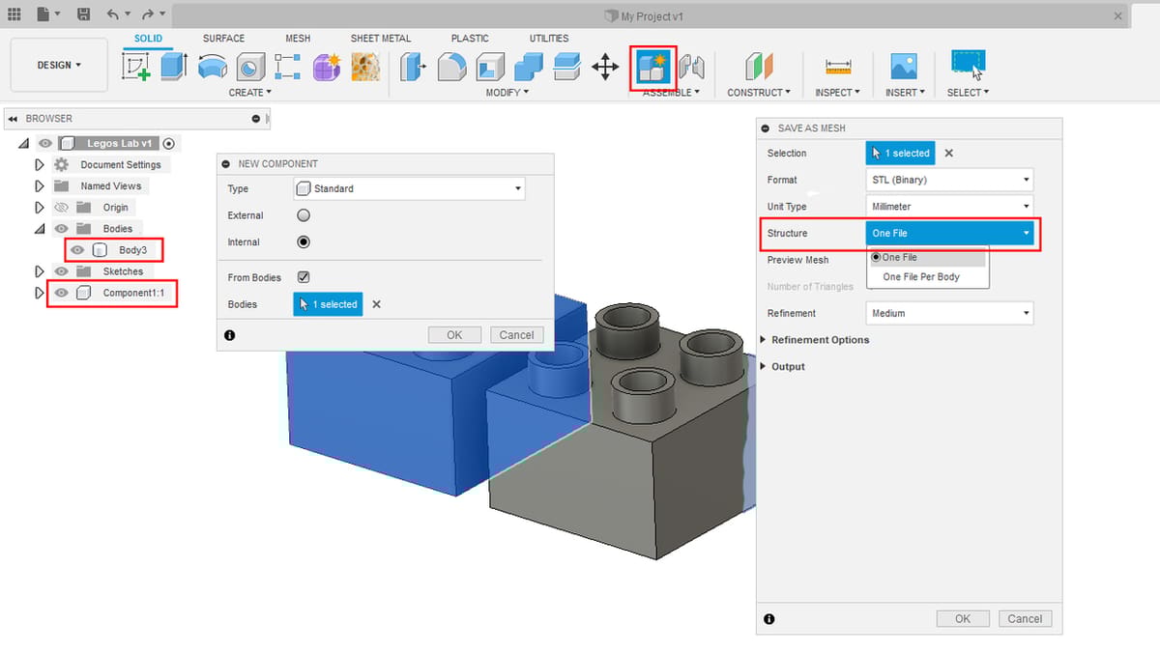This screenshot has width=1160, height=652.
Task: Collapse the Browser panel with double arrows
Action: coord(13,119)
